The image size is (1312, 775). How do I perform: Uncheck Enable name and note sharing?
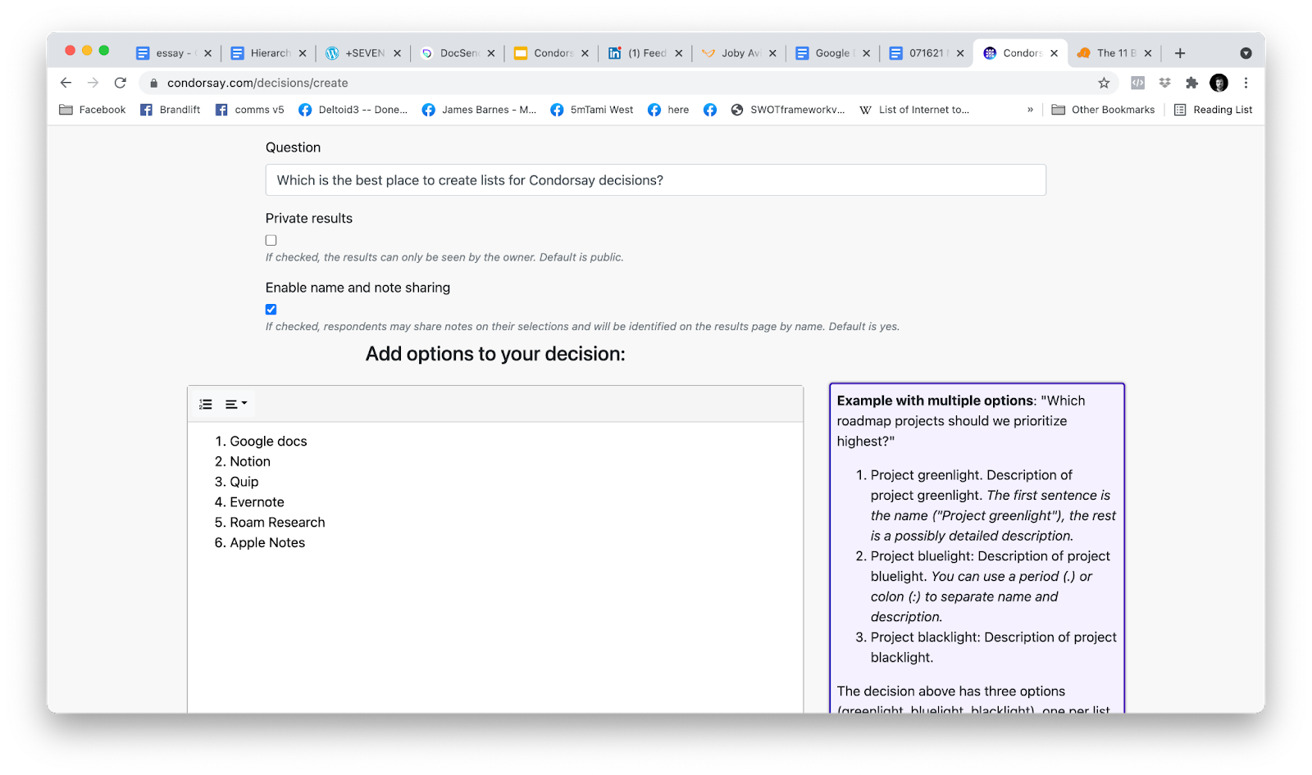coord(271,310)
